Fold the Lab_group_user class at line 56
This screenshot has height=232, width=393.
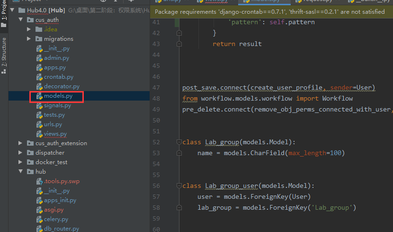(x=179, y=186)
